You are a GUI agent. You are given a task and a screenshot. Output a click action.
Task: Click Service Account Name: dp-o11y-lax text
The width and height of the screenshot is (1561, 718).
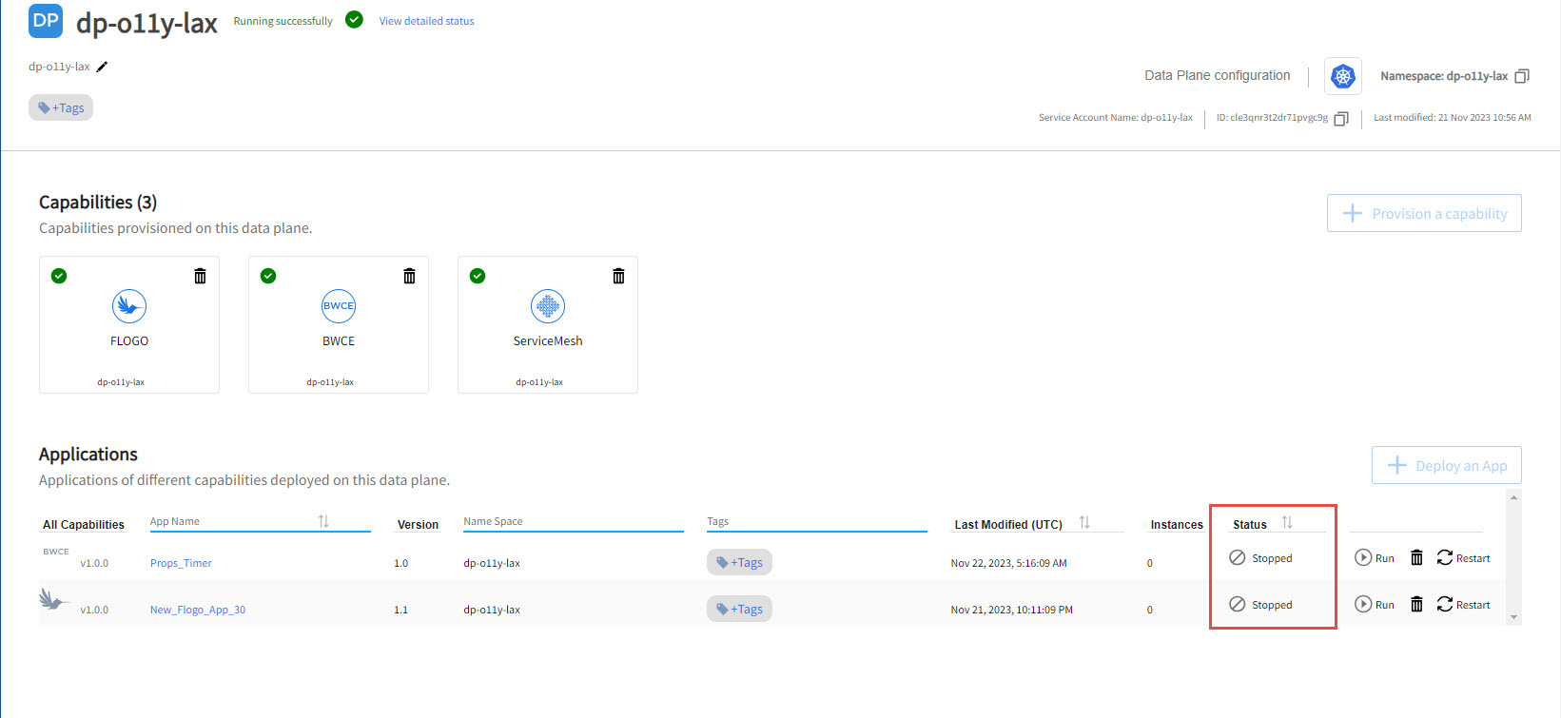coord(1116,118)
